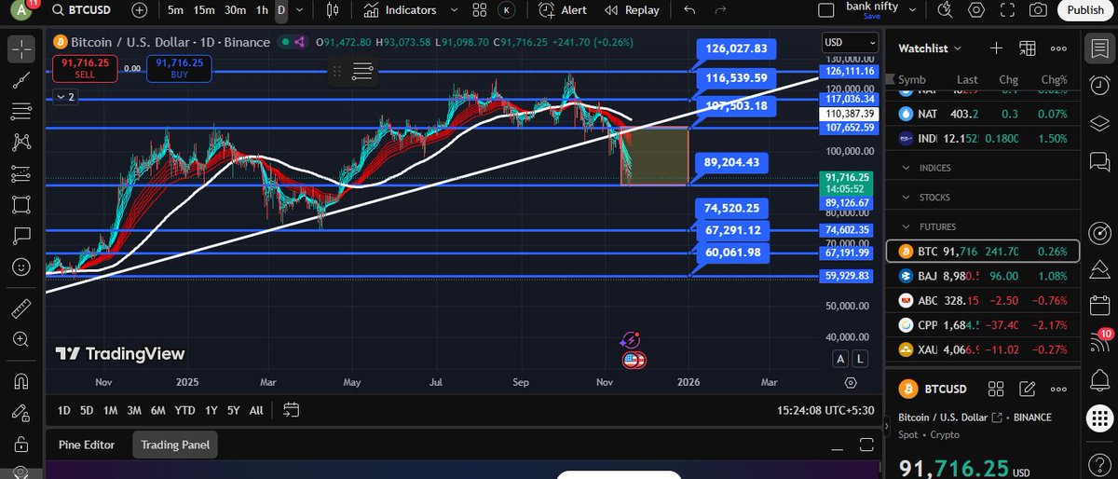Start bar Replay mode
This screenshot has height=479, width=1118.
click(x=632, y=10)
